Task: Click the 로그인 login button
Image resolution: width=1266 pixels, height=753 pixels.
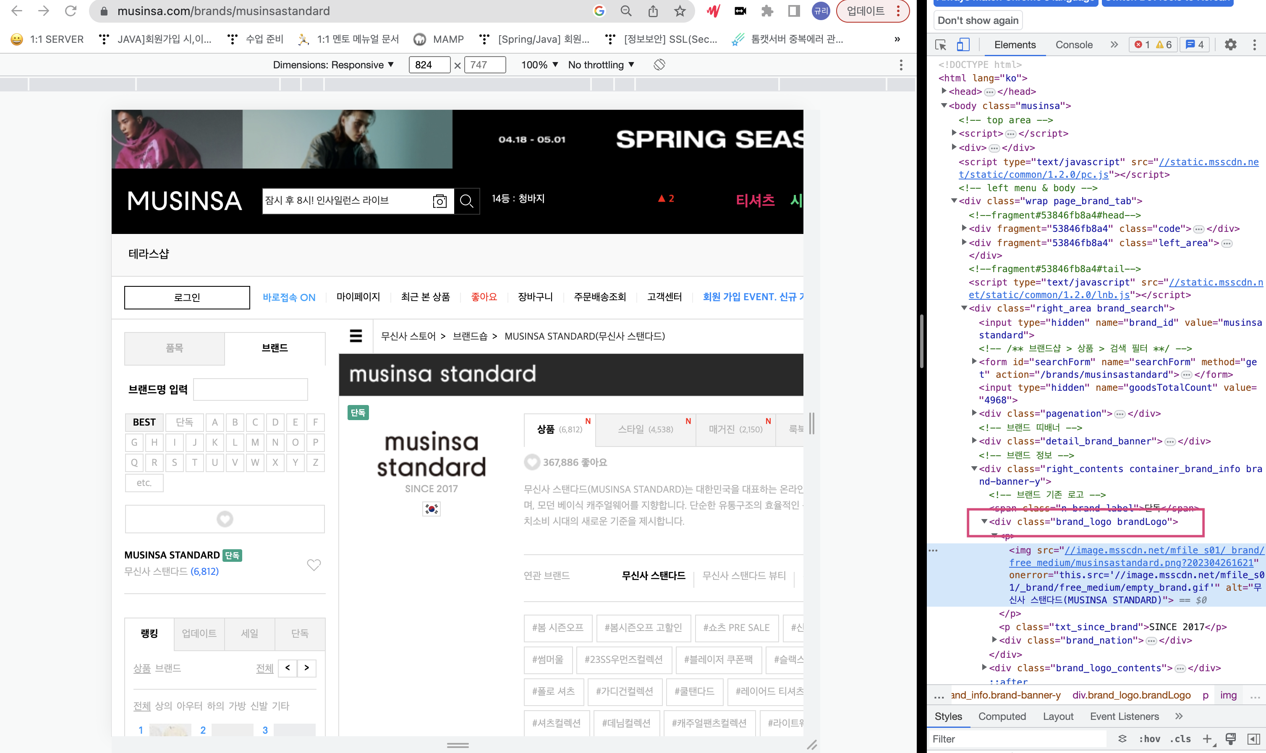Action: point(187,297)
